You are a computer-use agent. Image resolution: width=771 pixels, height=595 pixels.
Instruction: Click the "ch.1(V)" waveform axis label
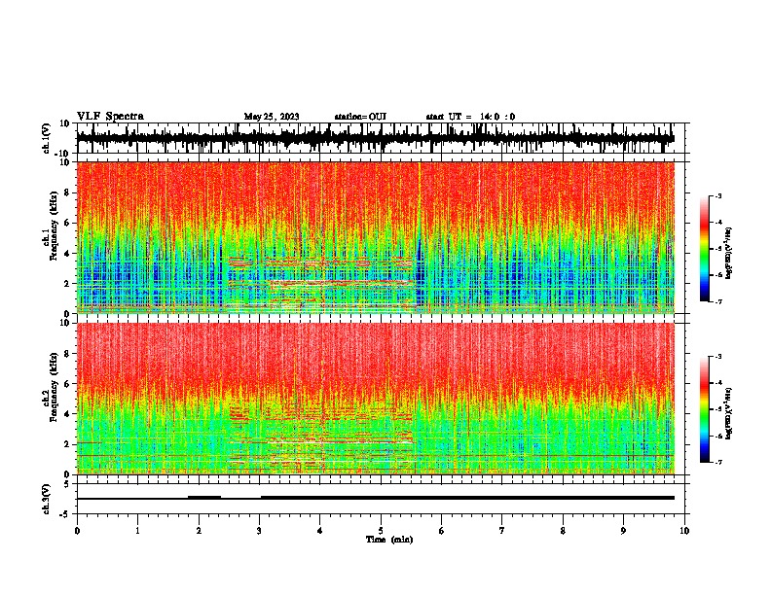pyautogui.click(x=47, y=138)
